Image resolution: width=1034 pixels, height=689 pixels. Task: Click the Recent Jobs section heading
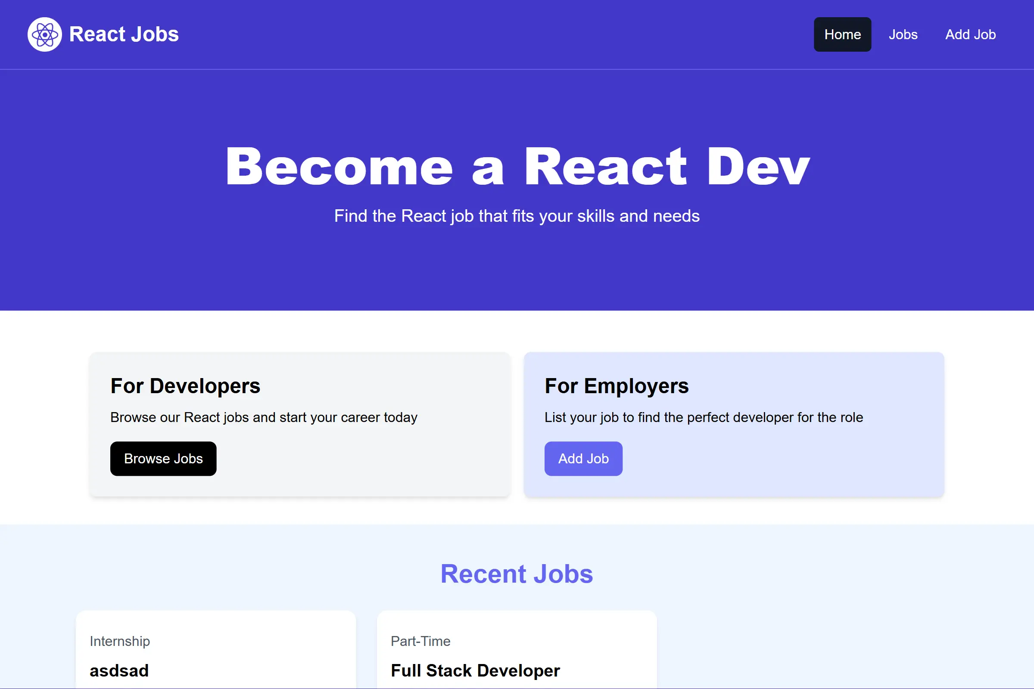[x=517, y=574]
